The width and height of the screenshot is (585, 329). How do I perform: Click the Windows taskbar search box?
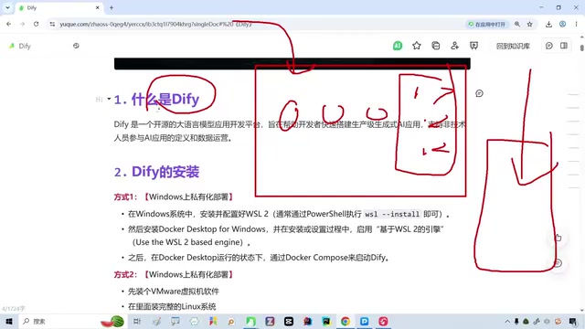click(x=73, y=321)
